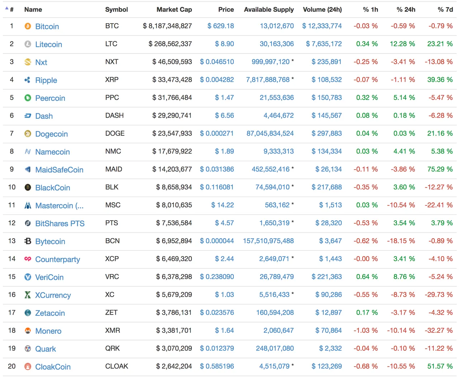Screen dimensions: 459x377
Task: Click Bytecoin available supply 157,510,975,488
Action: click(268, 241)
